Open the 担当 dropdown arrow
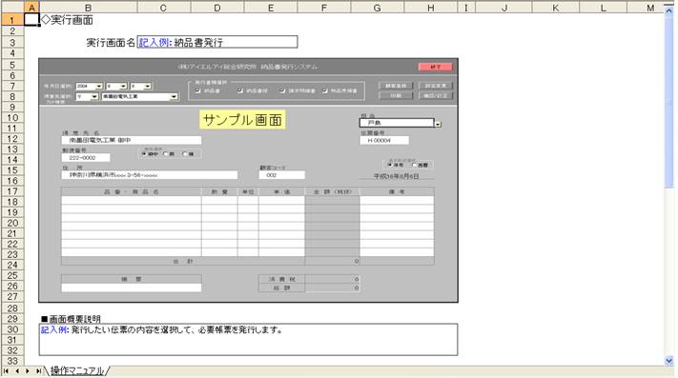This screenshot has height=378, width=678. coord(438,124)
